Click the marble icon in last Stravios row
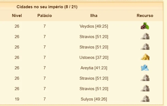The height and width of the screenshot is (106, 167). (x=145, y=88)
